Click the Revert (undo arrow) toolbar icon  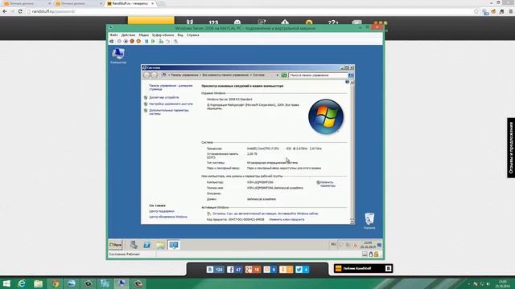pos(168,41)
